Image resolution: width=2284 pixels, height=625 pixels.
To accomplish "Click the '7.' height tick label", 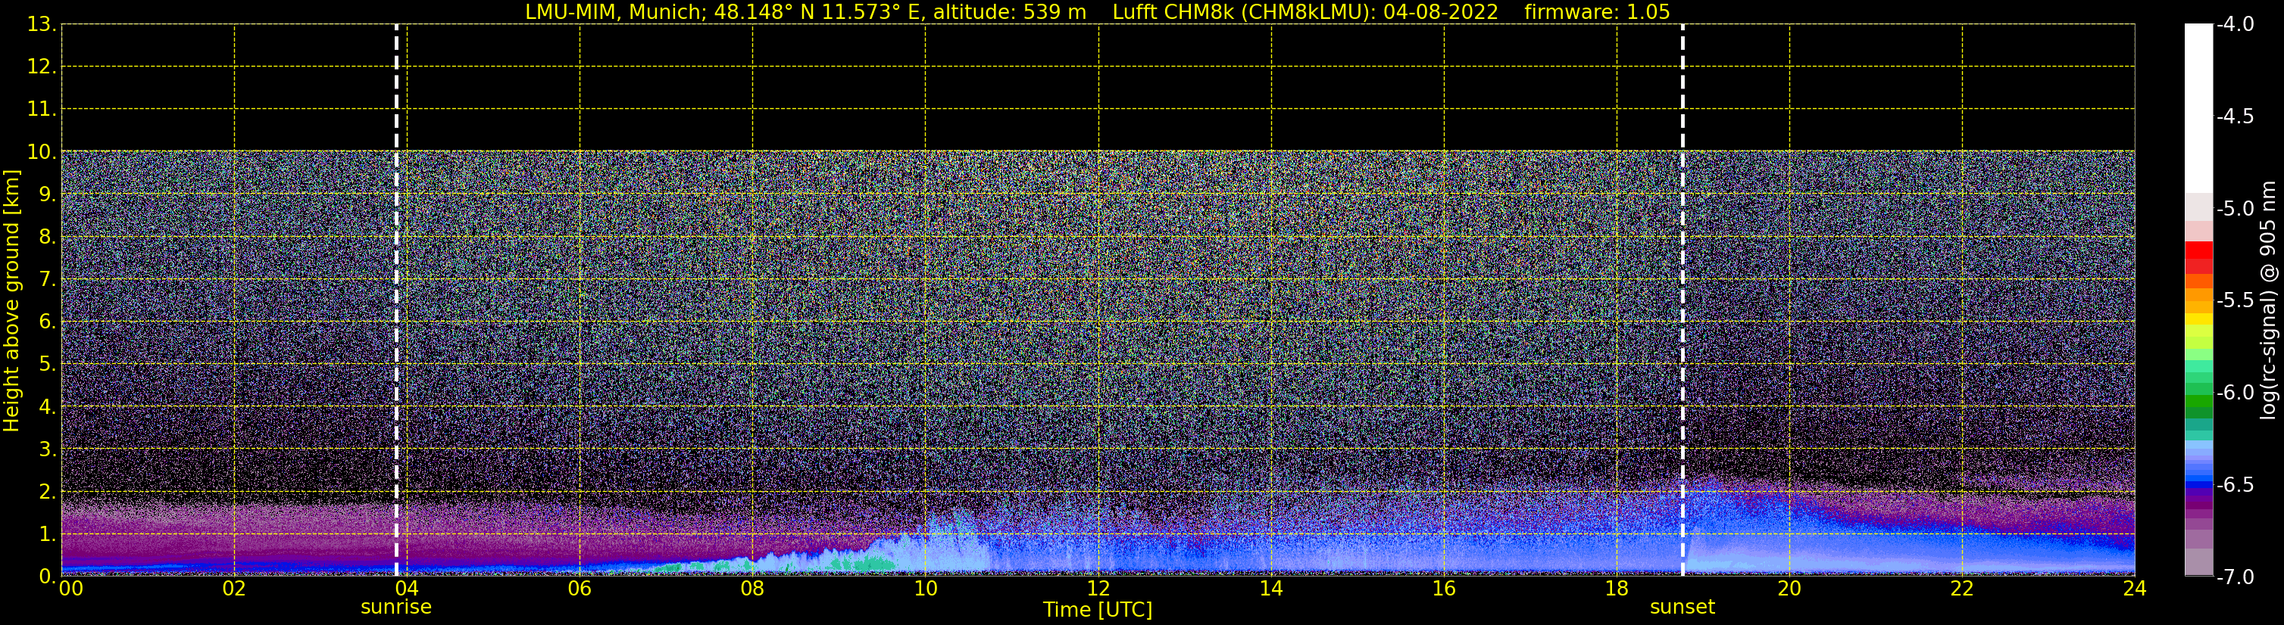I will (x=47, y=280).
